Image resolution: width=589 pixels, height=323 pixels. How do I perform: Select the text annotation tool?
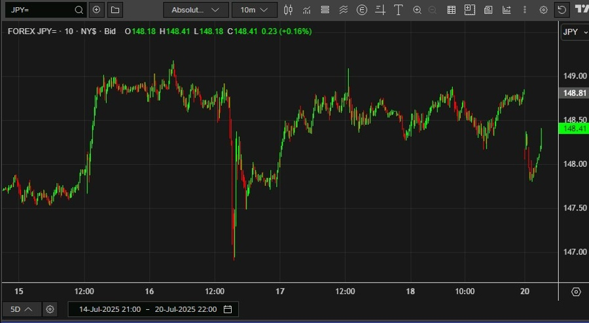[x=398, y=10]
